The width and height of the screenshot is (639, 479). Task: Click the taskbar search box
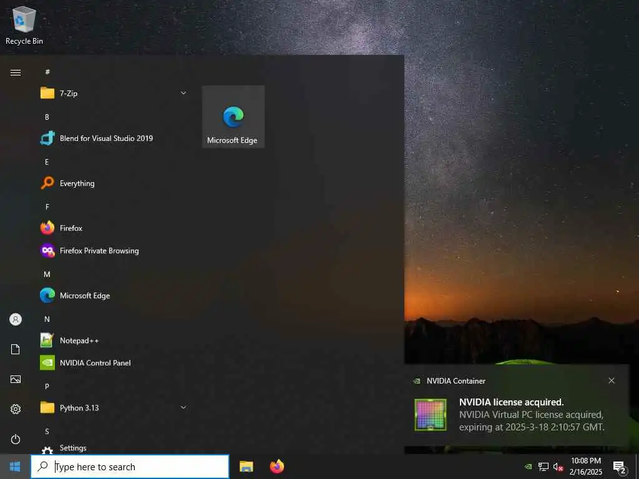(x=130, y=467)
